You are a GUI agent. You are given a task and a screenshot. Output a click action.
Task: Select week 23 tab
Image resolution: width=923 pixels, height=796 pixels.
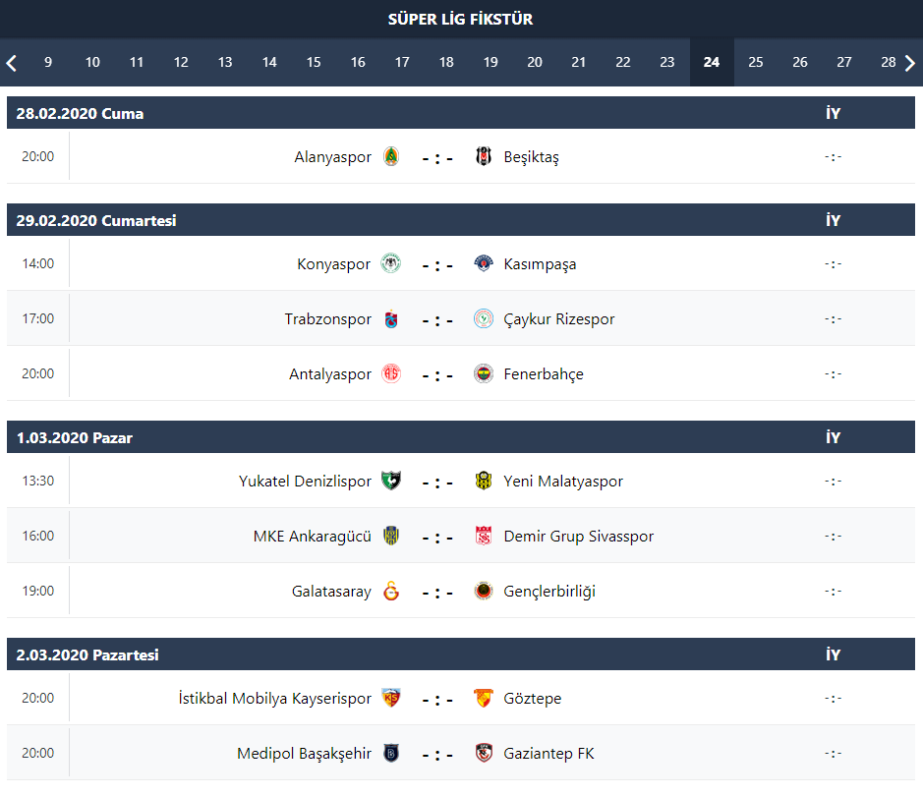[666, 62]
